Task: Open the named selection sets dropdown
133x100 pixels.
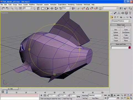Action: pyautogui.click(x=111, y=8)
